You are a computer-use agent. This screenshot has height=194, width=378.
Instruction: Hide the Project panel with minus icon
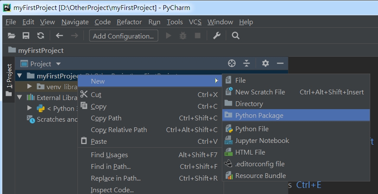tap(280, 64)
